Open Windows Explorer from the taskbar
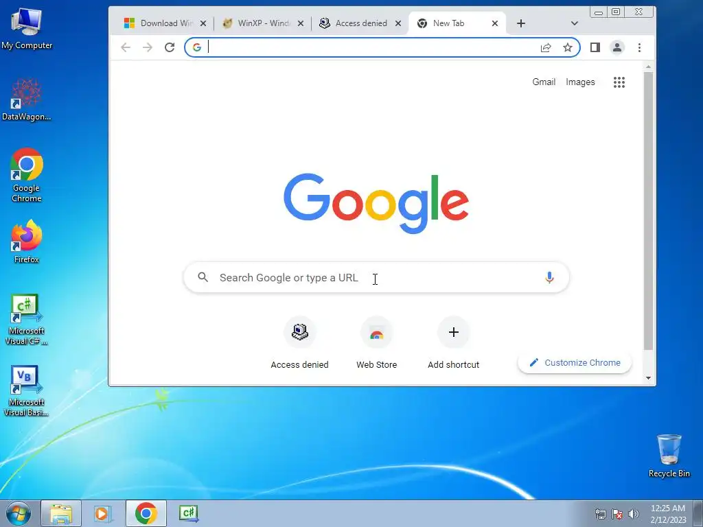This screenshot has height=527, width=703. click(x=61, y=513)
